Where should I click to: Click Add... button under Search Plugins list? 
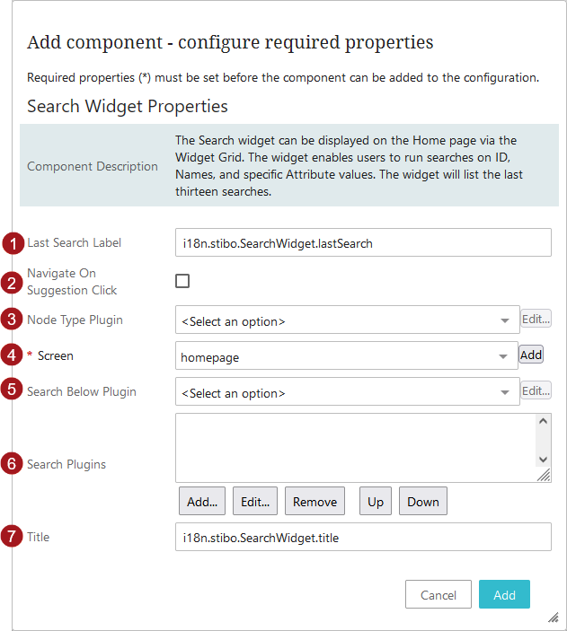pyautogui.click(x=202, y=502)
